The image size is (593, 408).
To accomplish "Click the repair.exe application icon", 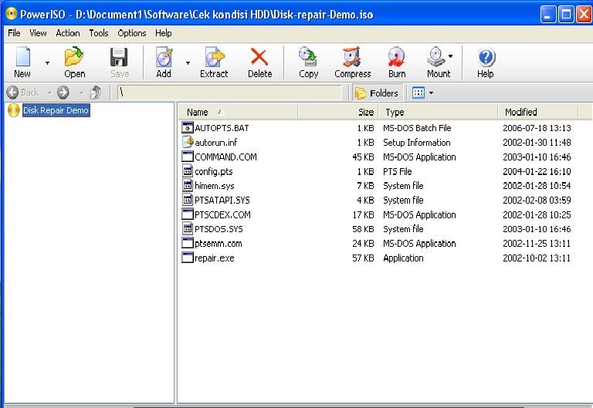I will tap(188, 258).
